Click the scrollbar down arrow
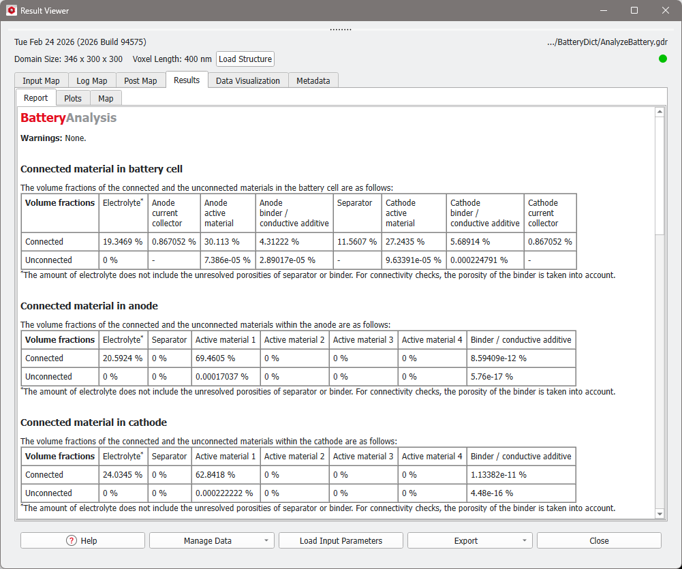The image size is (682, 569). point(660,514)
